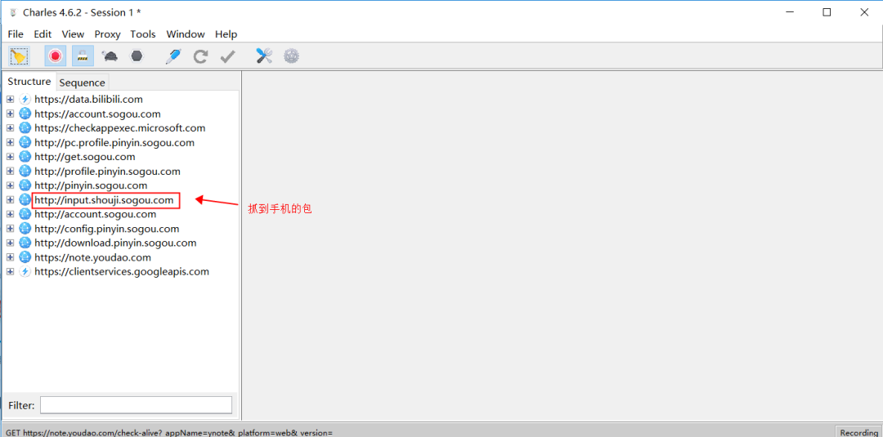
Task: Click the repeat request arrow icon
Action: coord(200,56)
